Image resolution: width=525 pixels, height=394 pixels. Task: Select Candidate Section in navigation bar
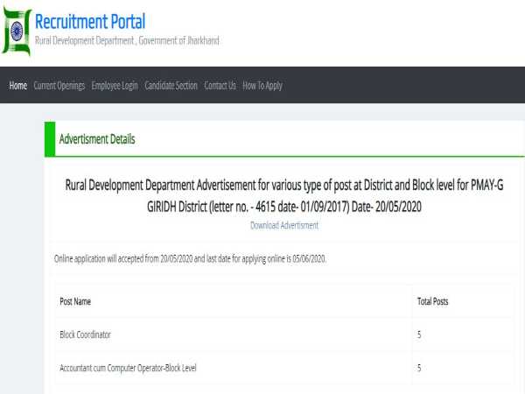(171, 86)
